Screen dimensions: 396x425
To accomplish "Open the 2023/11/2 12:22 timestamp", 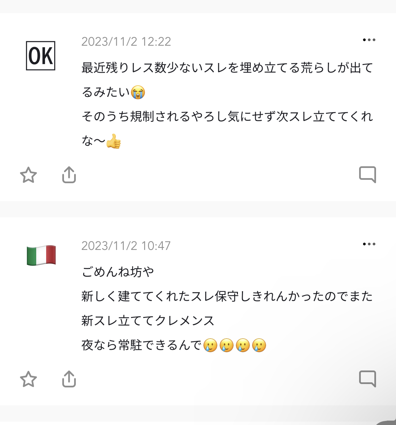I will coord(126,42).
